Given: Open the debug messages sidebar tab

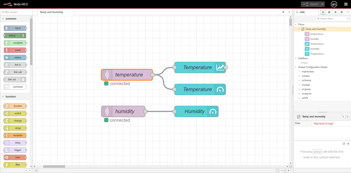Looking at the screenshot, I should pos(335,12).
